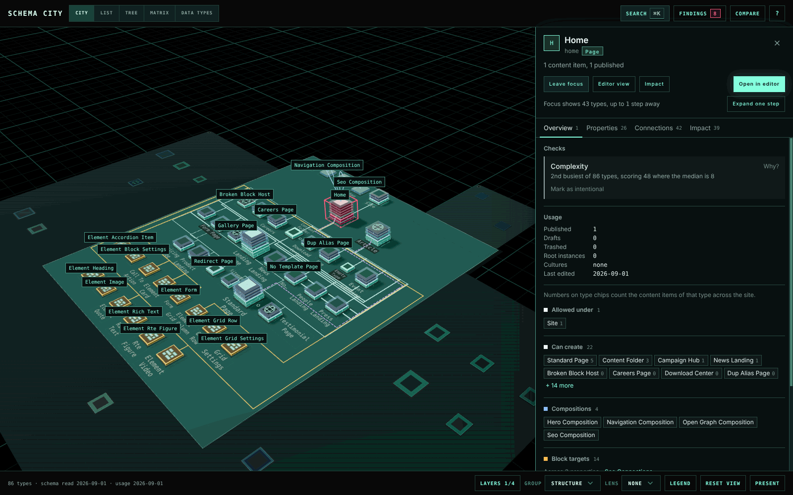Open the Group Structure dropdown
Viewport: 793px width, 495px height.
point(572,483)
